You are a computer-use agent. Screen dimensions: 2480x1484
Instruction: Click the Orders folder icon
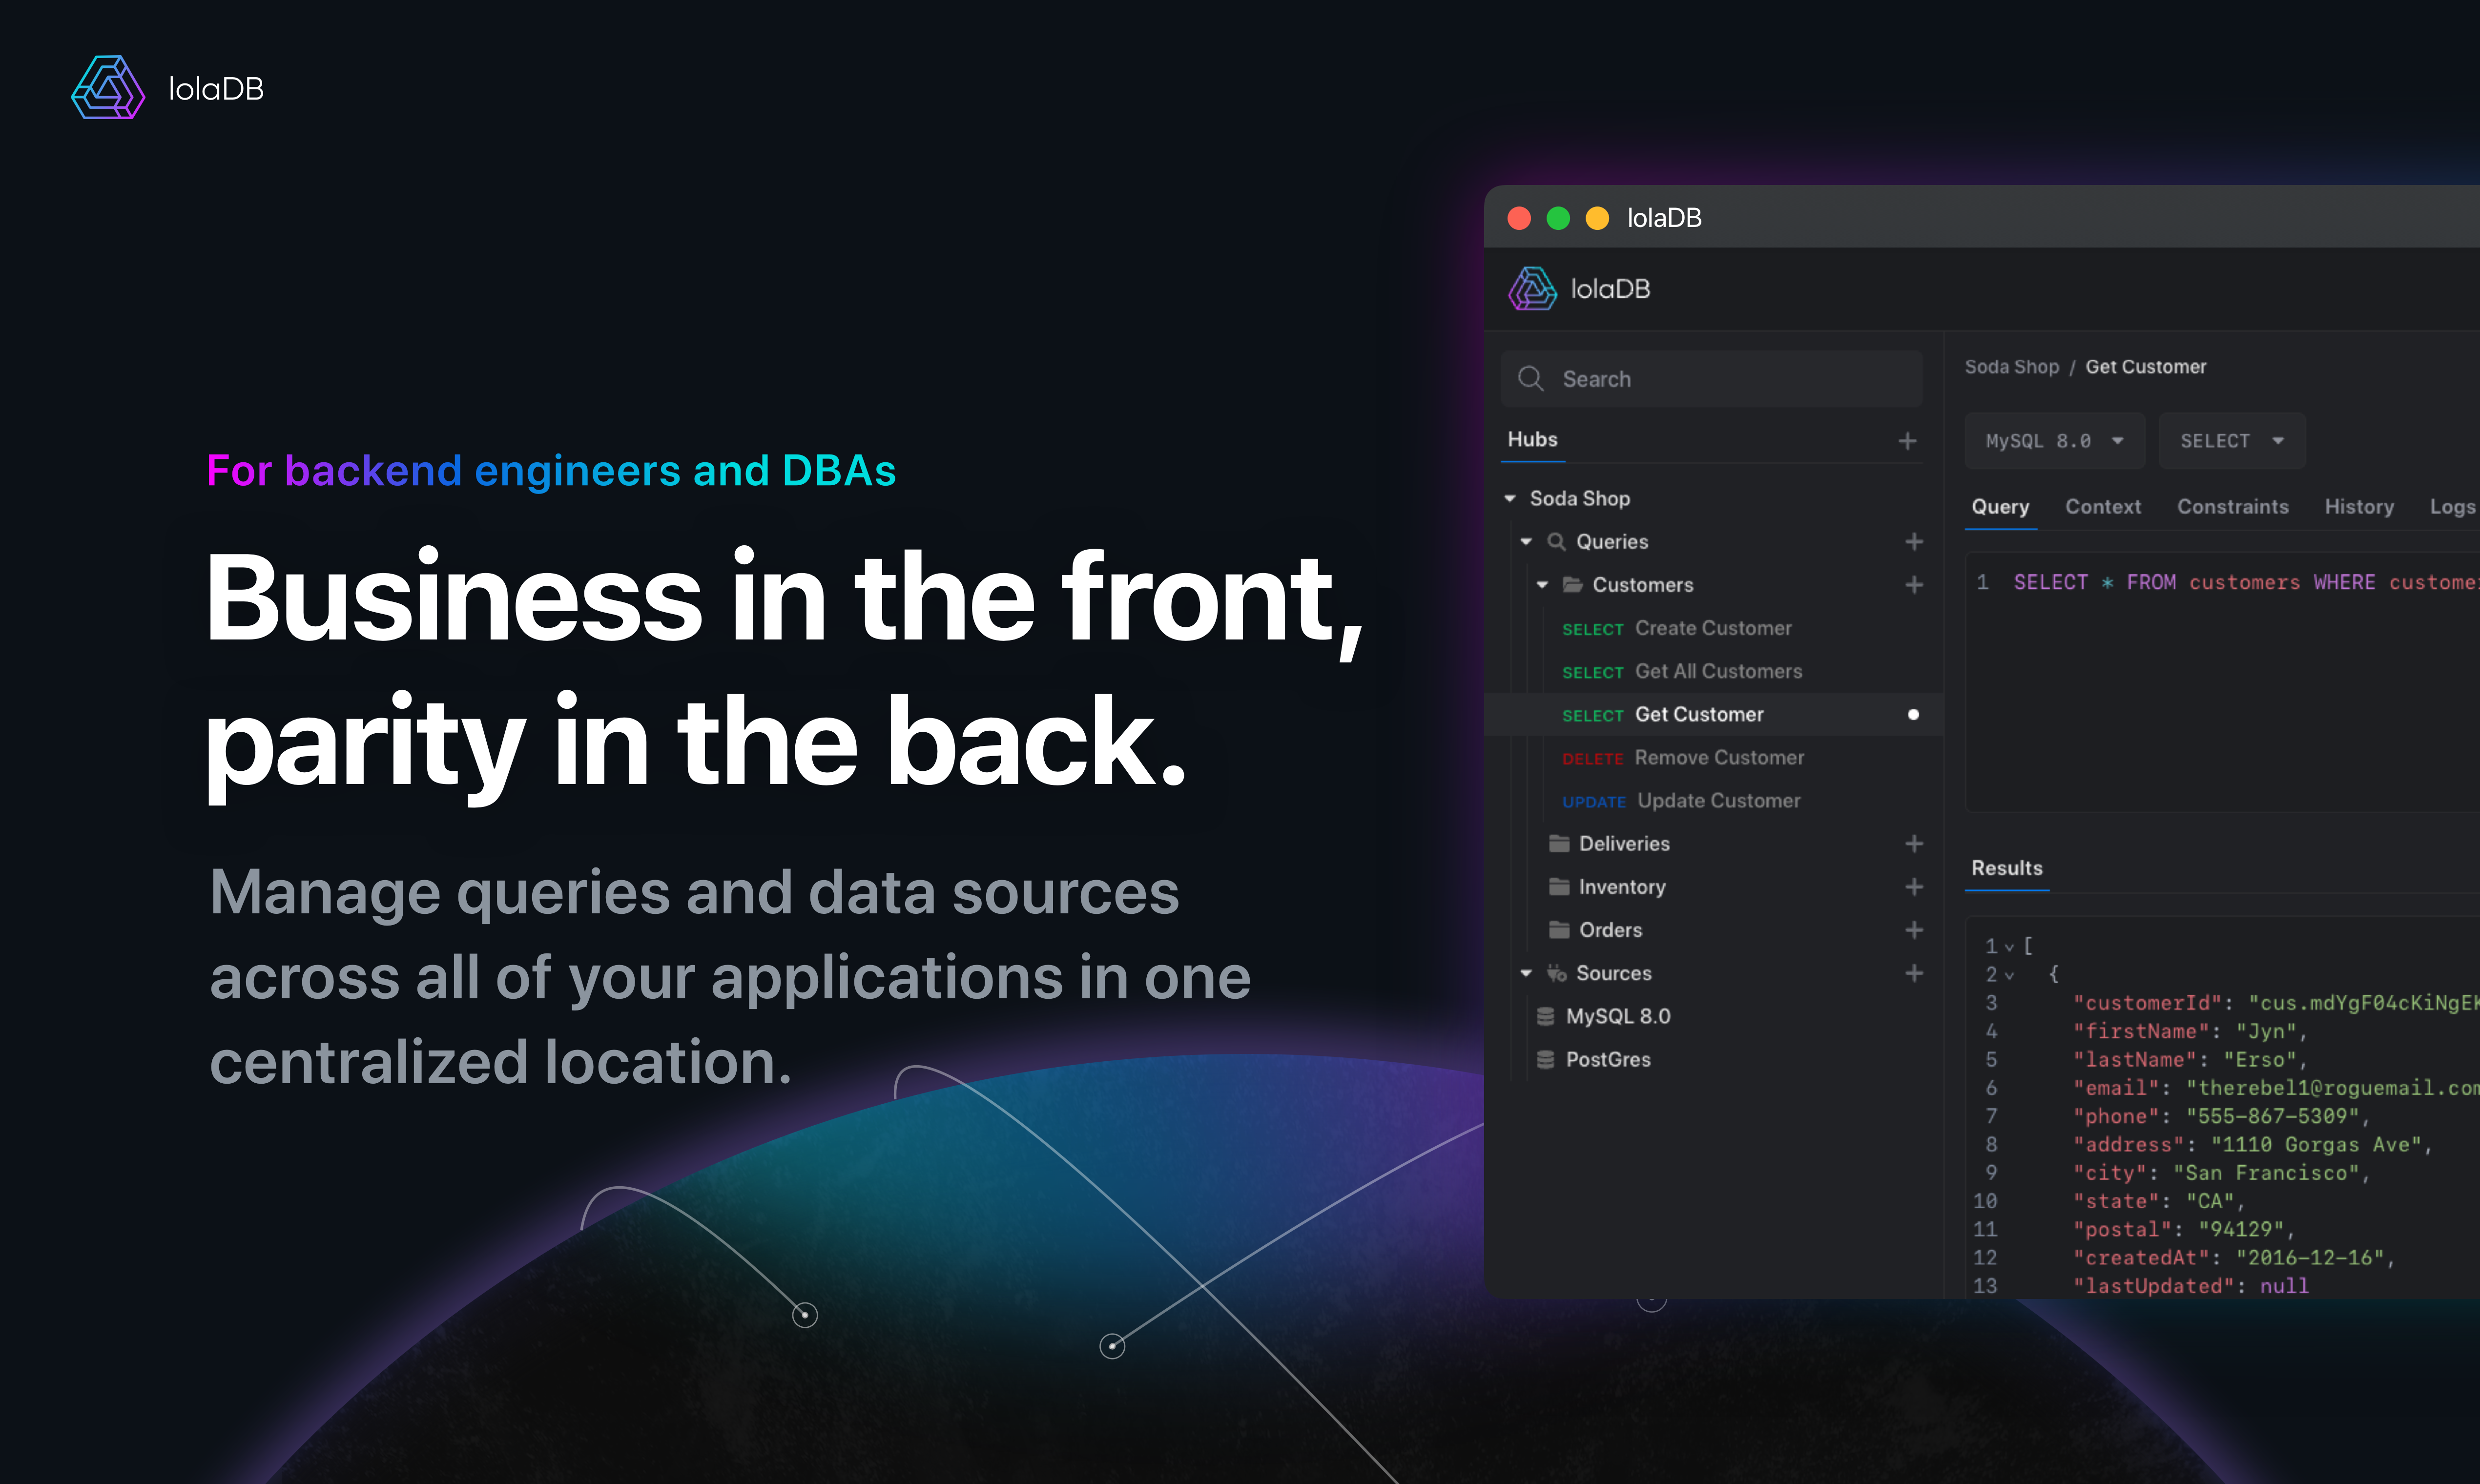1558,929
